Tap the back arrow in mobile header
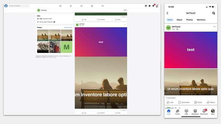 tap(167, 13)
